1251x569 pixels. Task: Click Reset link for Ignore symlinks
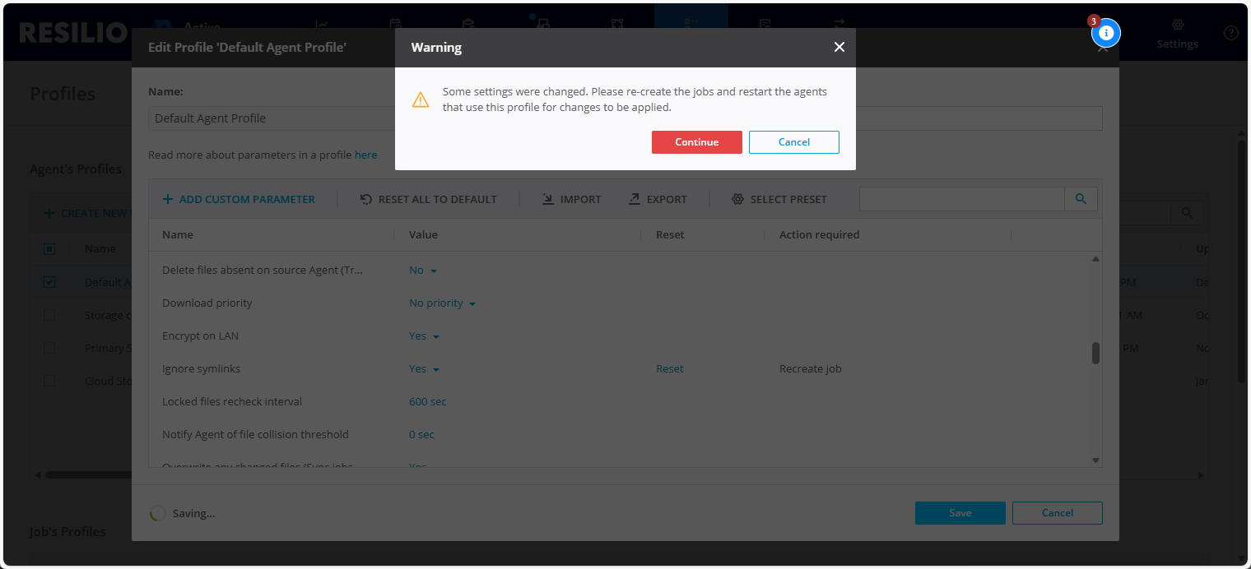click(669, 369)
